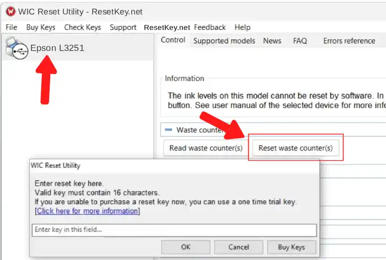Viewport: 386px width, 260px height.
Task: Click Read waste counter(s) button
Action: point(206,148)
